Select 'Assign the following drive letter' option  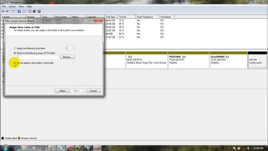(x=15, y=49)
